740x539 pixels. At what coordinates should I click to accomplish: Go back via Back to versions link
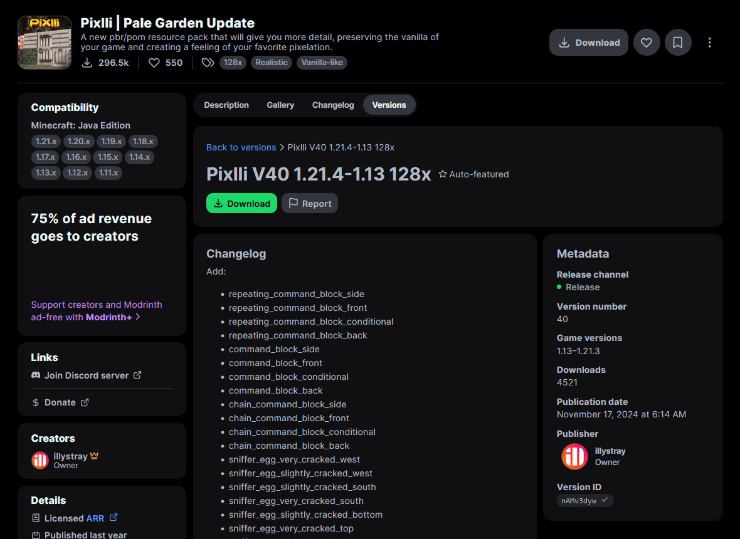tap(241, 147)
